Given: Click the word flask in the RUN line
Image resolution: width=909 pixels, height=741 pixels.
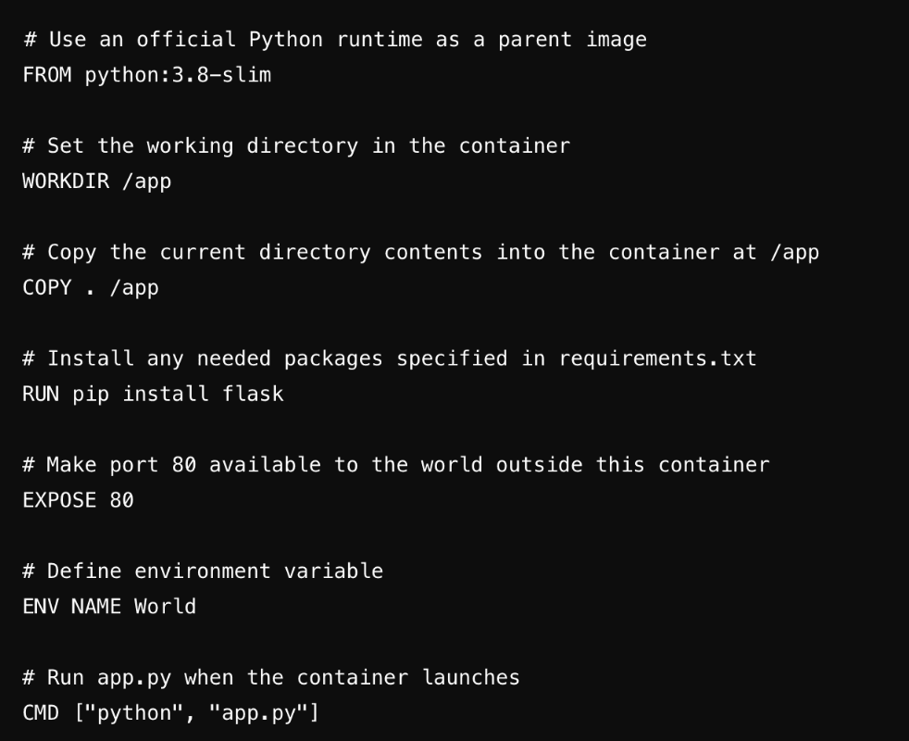Looking at the screenshot, I should [x=254, y=394].
